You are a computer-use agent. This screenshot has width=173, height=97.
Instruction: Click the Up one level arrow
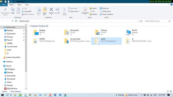12,21
